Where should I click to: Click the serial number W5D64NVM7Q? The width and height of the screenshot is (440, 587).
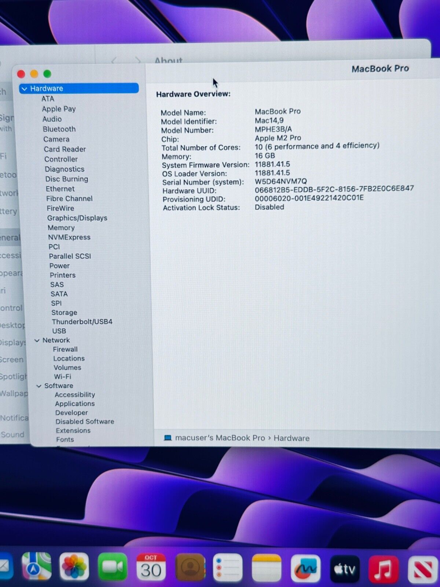click(x=281, y=181)
